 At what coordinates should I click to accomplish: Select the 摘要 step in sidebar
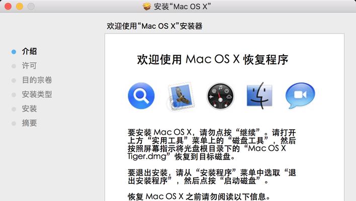(29, 123)
